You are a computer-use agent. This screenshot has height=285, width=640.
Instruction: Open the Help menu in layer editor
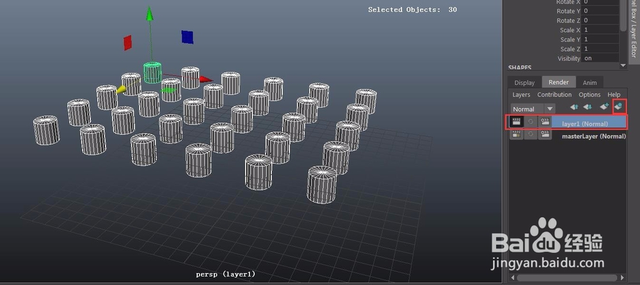click(x=614, y=95)
